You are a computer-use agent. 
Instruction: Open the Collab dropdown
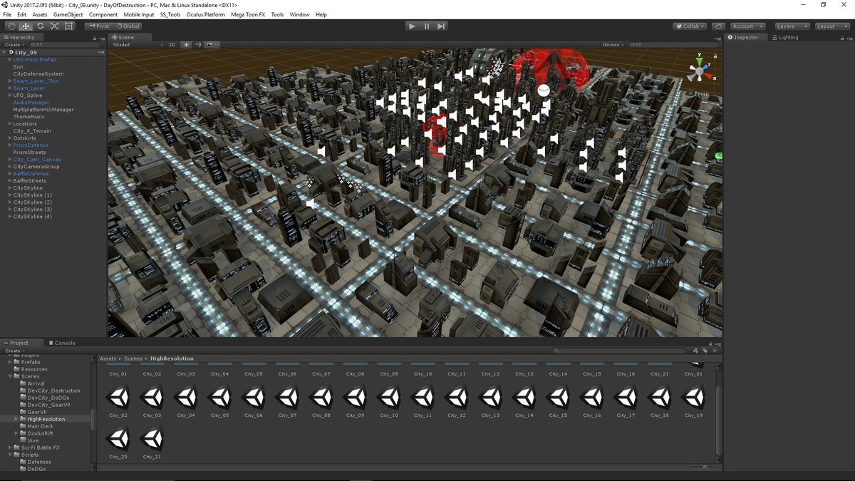click(x=690, y=26)
